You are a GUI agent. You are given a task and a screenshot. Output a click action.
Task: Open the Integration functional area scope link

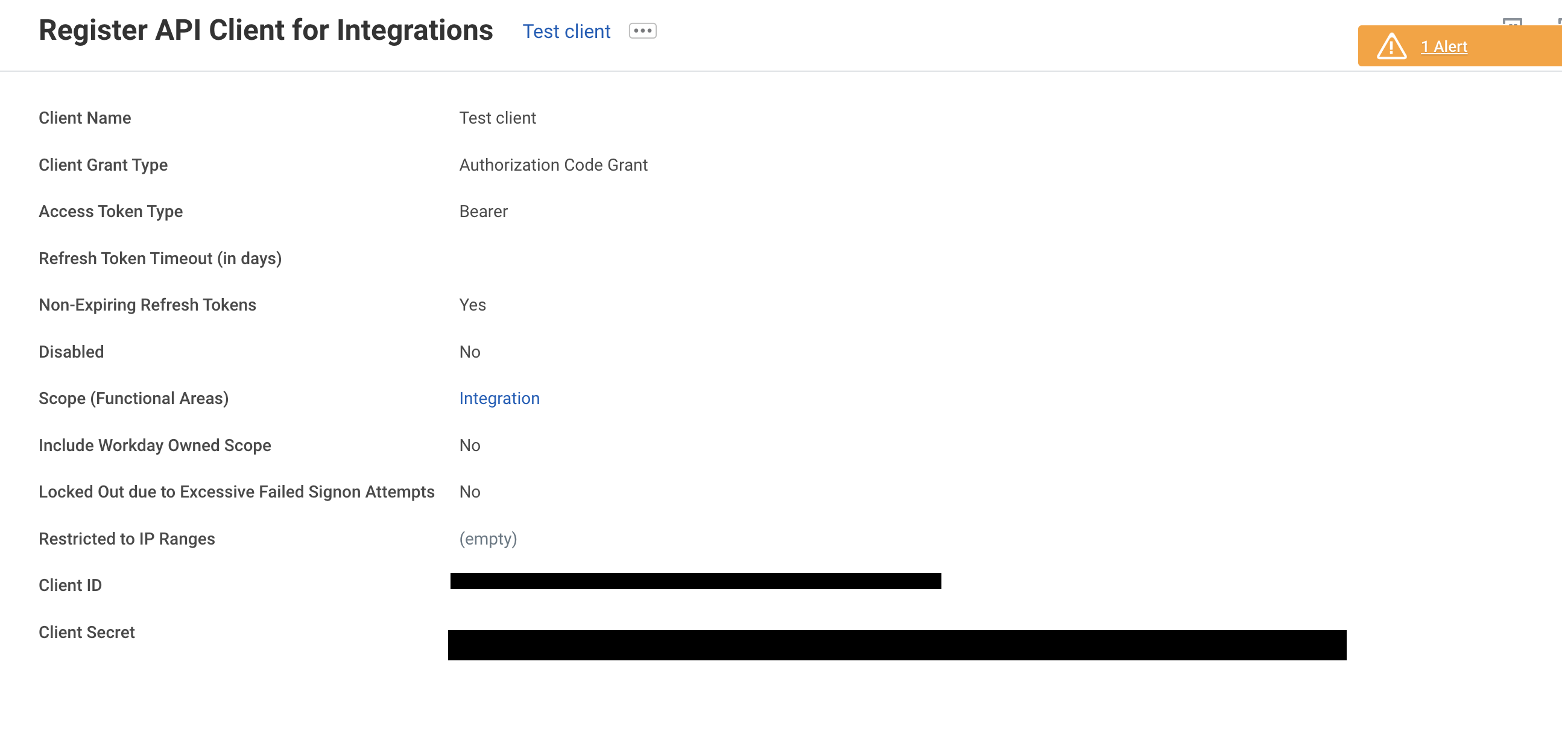point(499,399)
